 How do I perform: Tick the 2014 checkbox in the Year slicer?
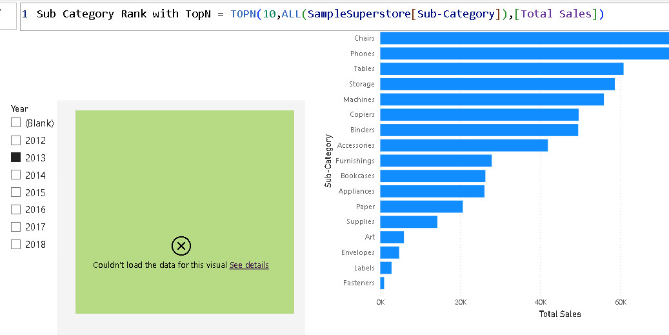16,175
